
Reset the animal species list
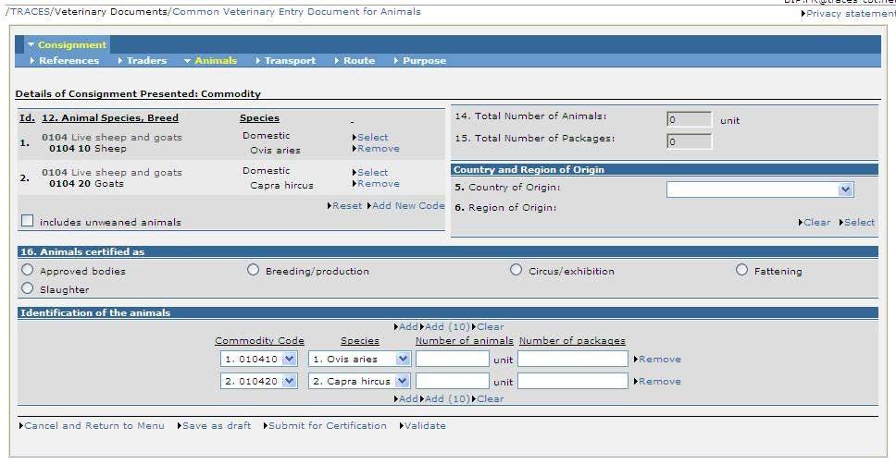click(x=347, y=205)
